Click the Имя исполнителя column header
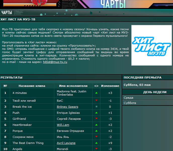Screen dimensions: 173x151 pos(73,86)
